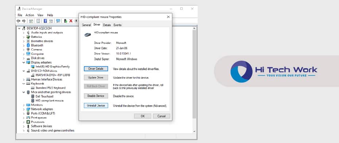Collapse the Display adapters category
339x143 pixels.
click(24, 62)
